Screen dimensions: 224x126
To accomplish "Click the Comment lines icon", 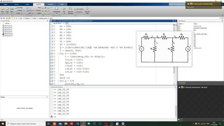I will (43, 10).
